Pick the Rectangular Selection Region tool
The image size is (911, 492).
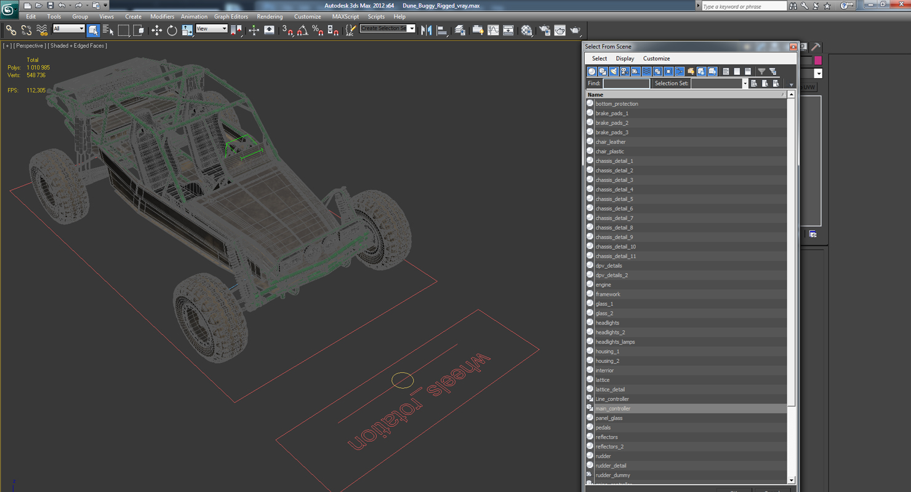tap(124, 30)
